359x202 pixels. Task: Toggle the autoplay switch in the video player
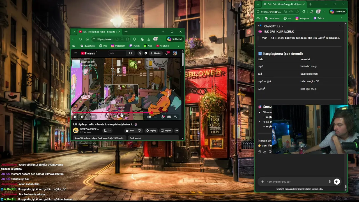click(x=149, y=117)
